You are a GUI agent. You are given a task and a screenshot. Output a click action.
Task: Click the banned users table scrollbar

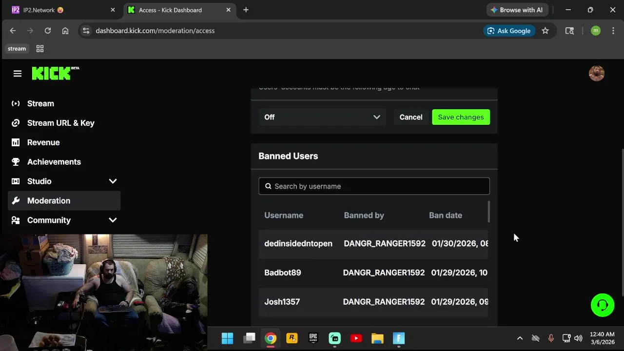[488, 212]
